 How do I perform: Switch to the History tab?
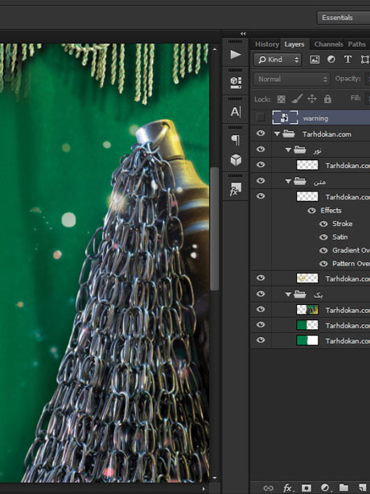click(x=267, y=44)
